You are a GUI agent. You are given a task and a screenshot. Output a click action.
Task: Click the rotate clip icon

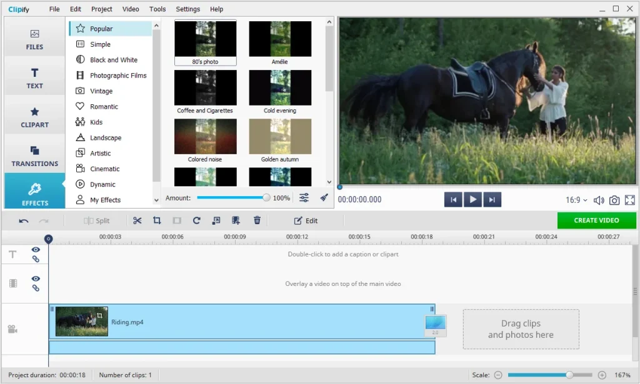tap(196, 220)
